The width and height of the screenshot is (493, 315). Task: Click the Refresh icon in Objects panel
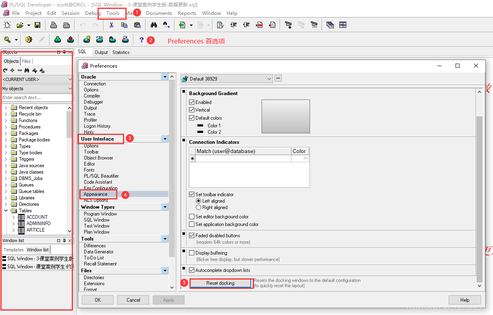(x=5, y=70)
